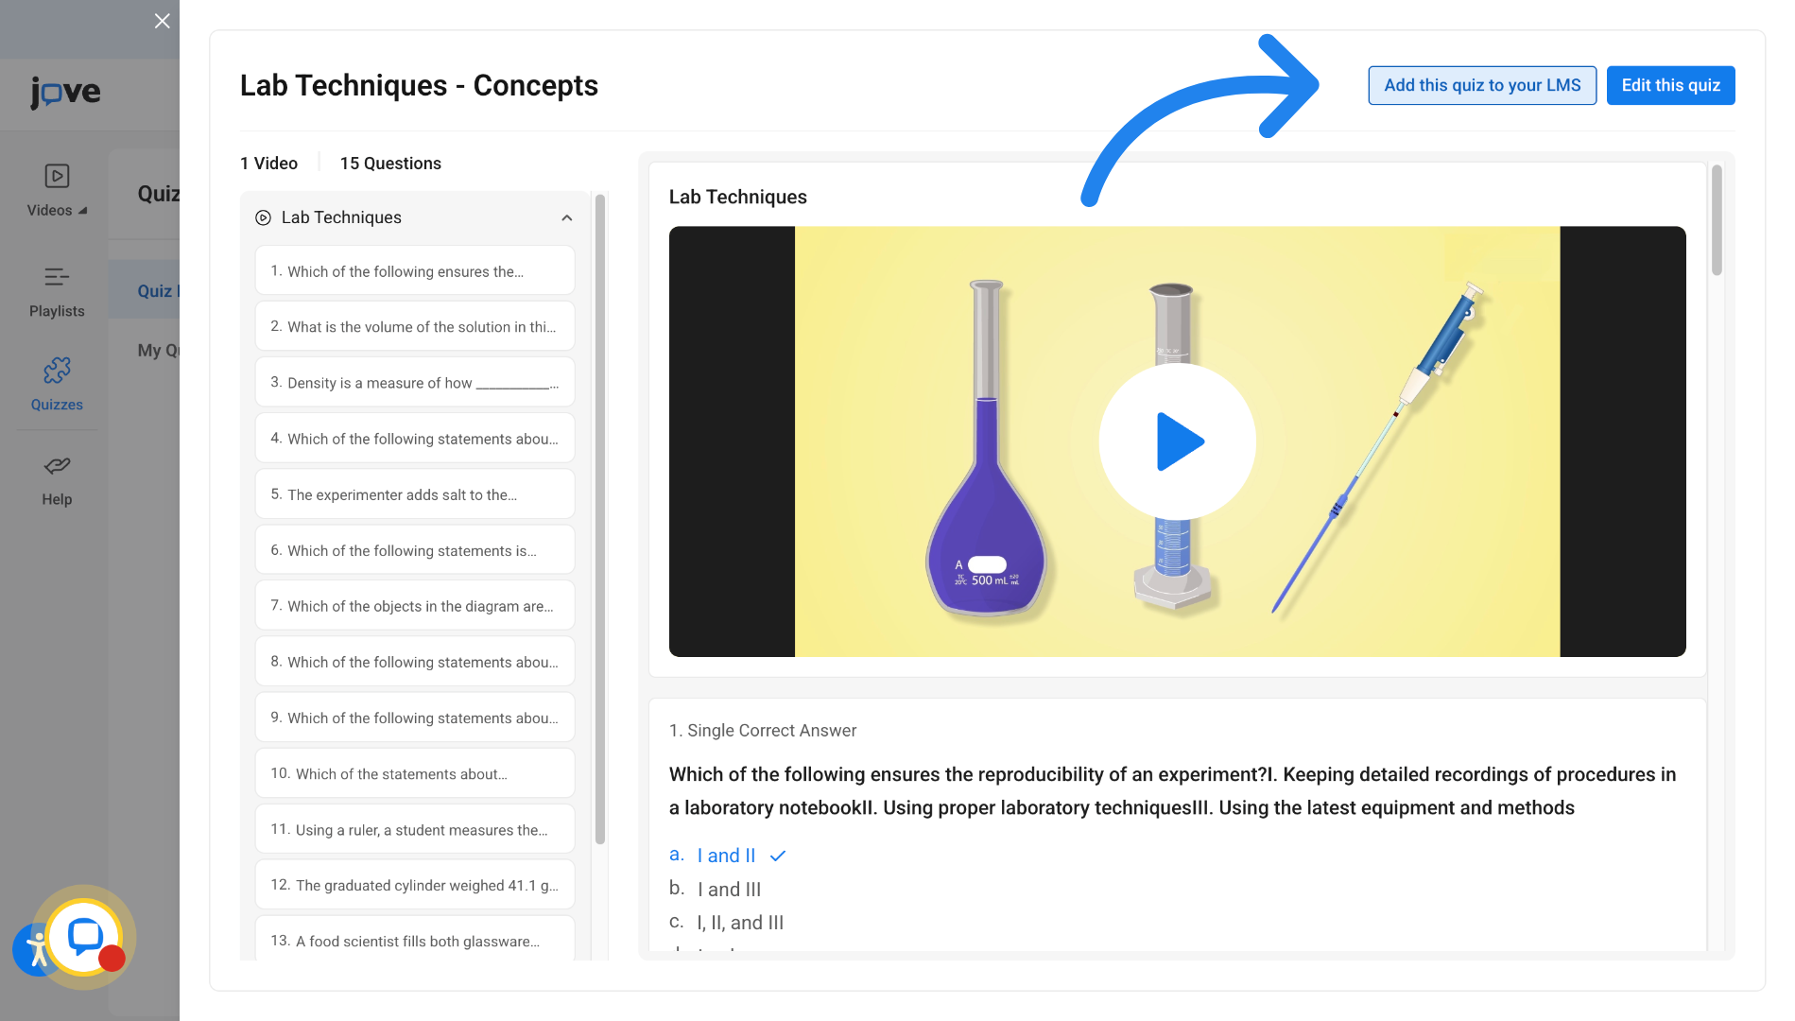This screenshot has height=1021, width=1795.
Task: Select question 11 about using a ruler
Action: (x=415, y=829)
